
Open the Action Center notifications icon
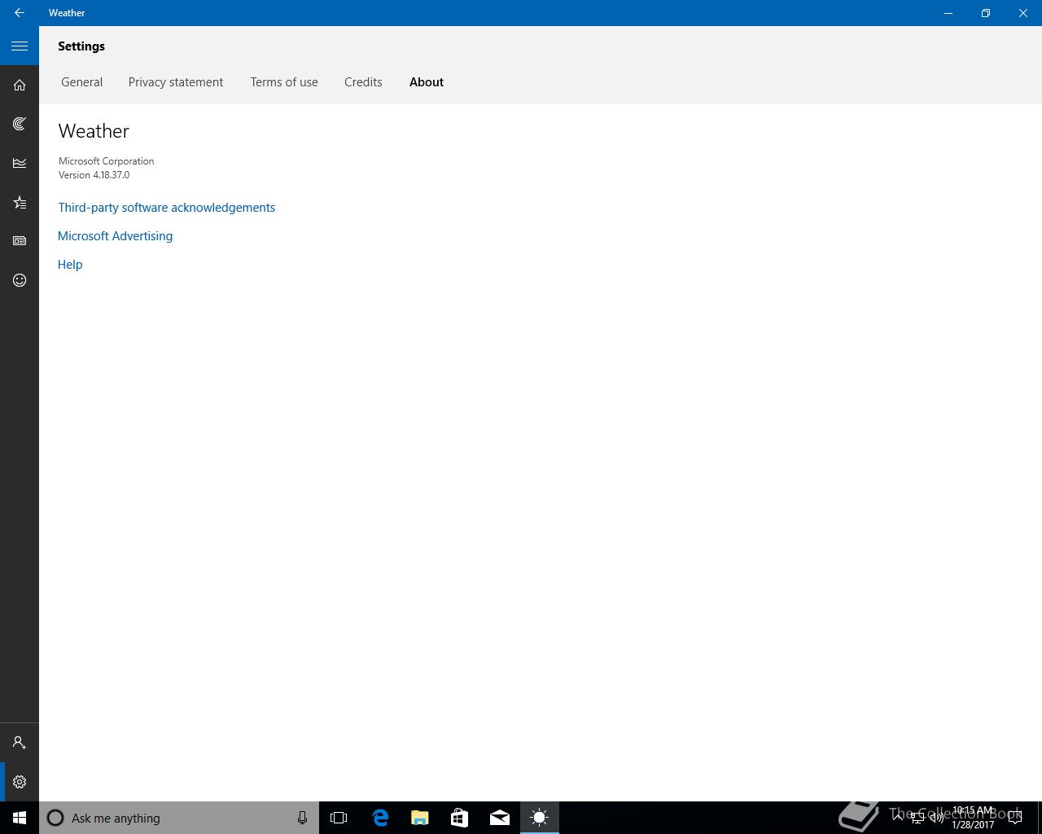click(1014, 818)
